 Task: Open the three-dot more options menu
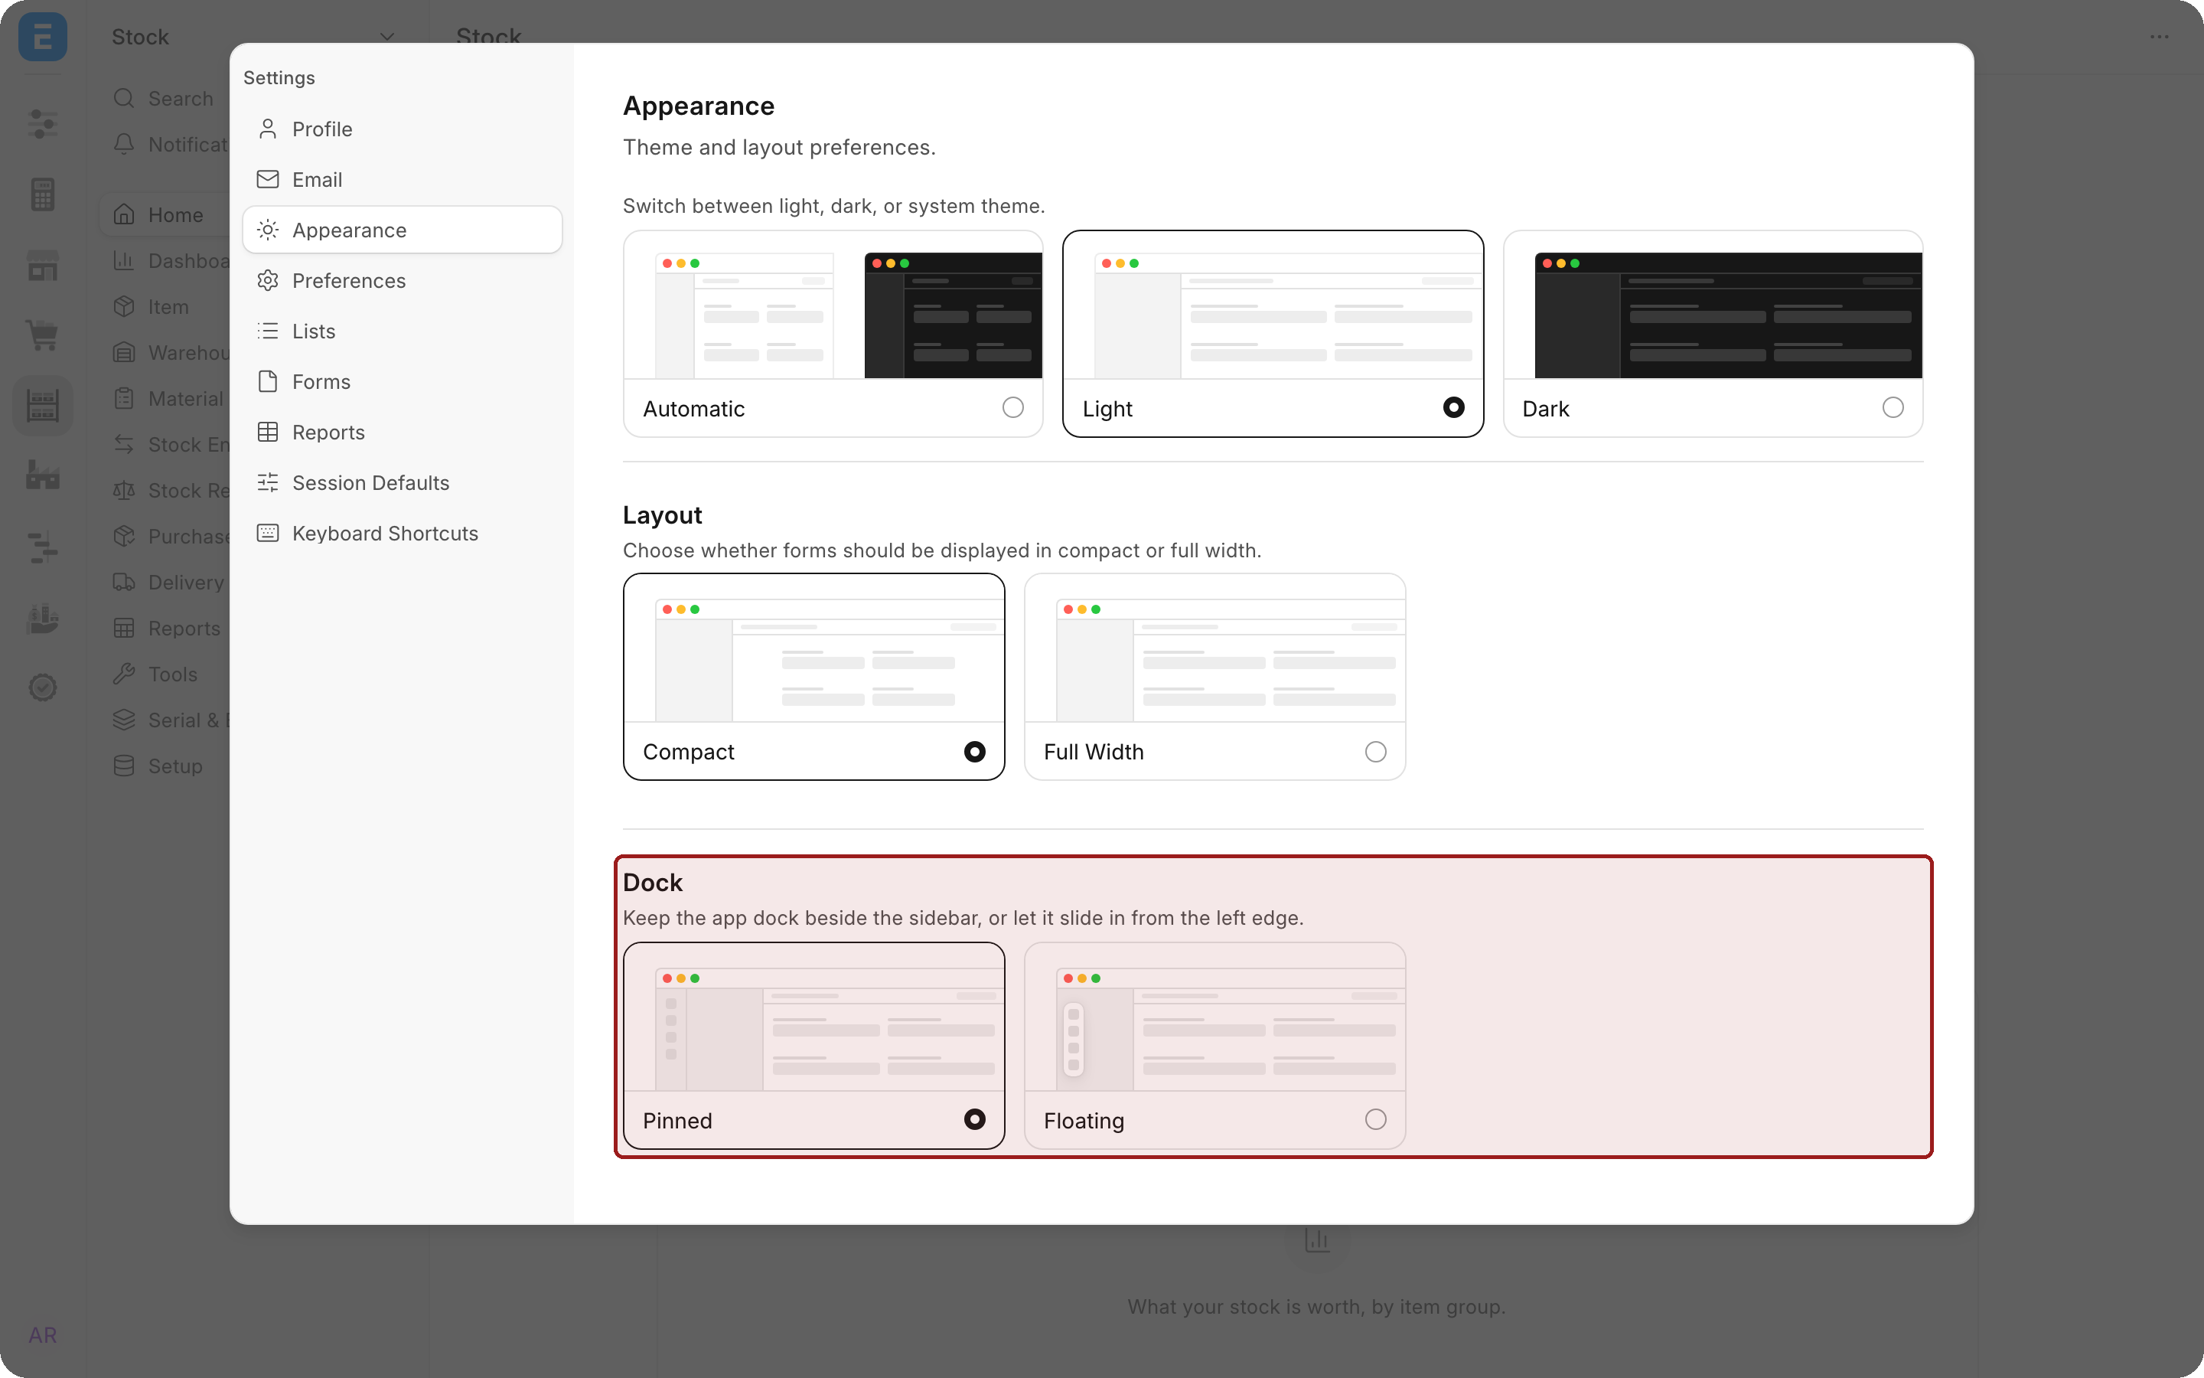point(2160,38)
